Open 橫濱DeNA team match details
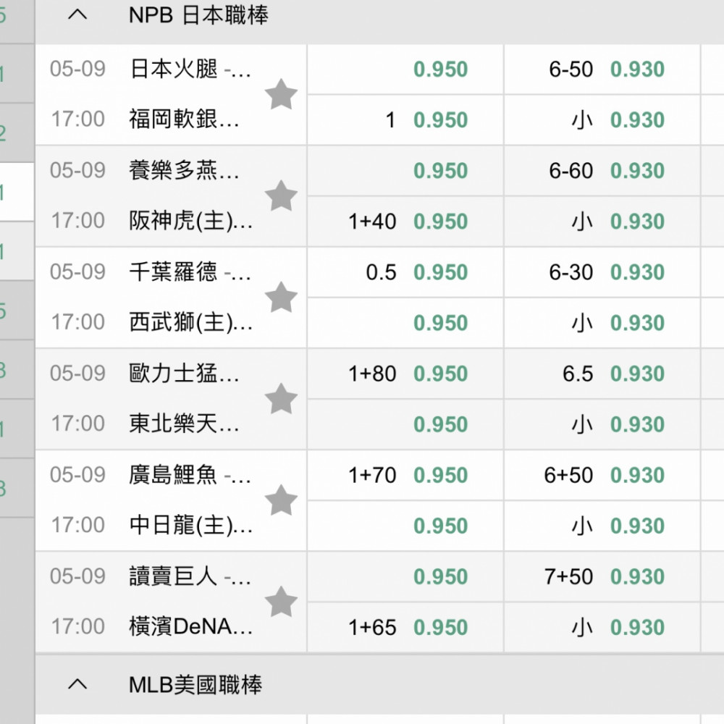 pyautogui.click(x=190, y=626)
